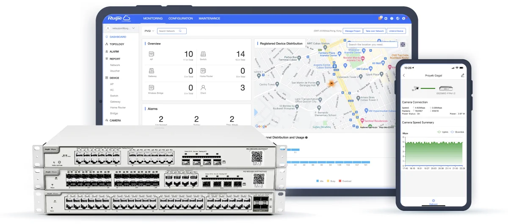508x224 pixels.
Task: Tap the Reboot icon on phone
Action: tap(433, 200)
